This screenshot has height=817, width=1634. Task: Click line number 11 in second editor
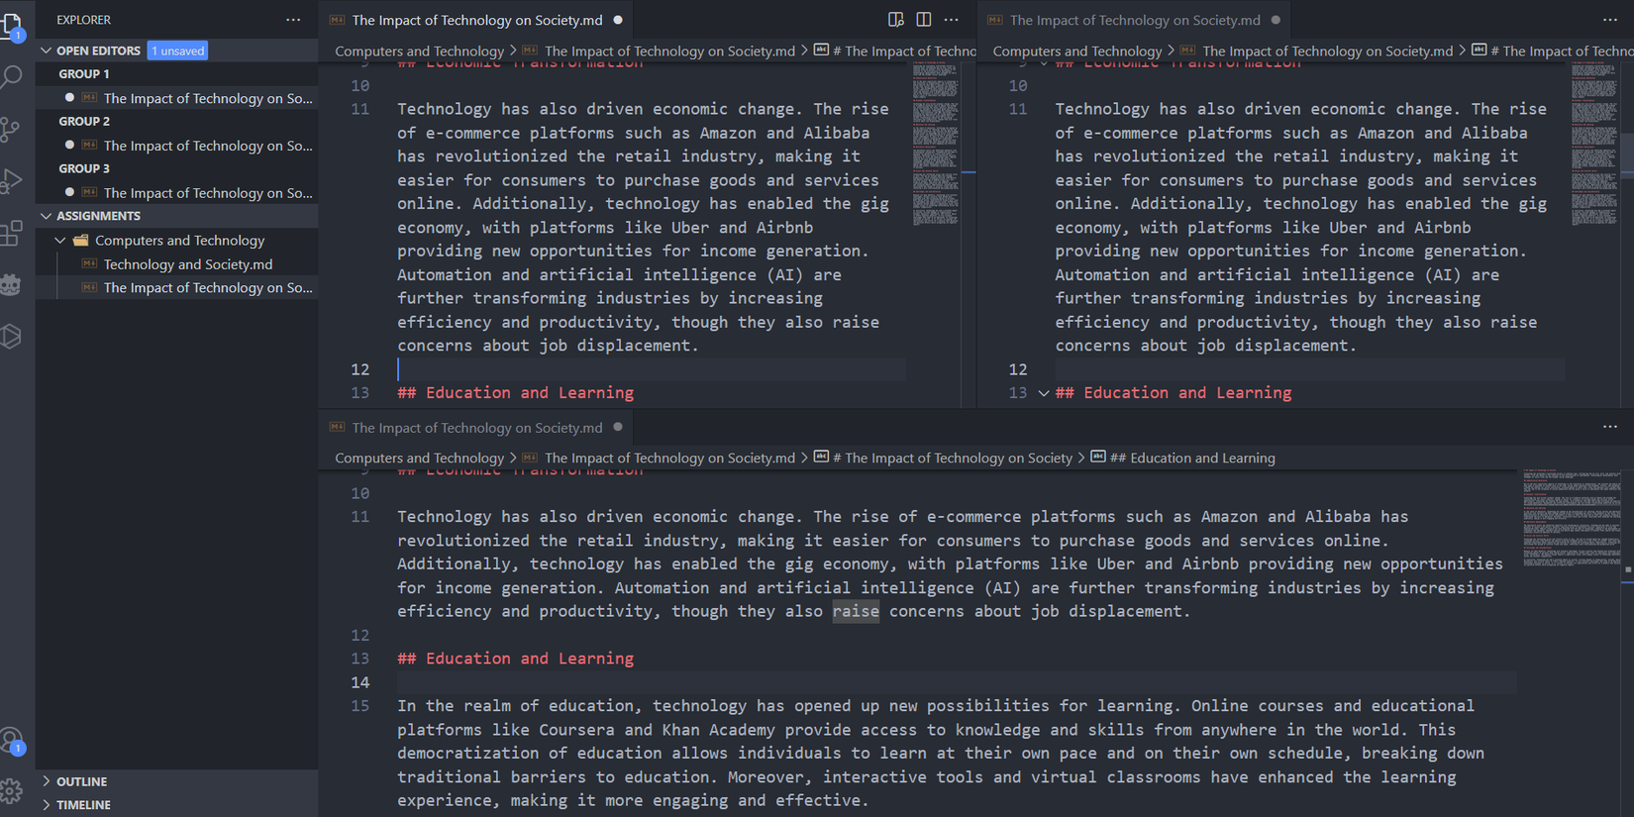pos(1017,109)
